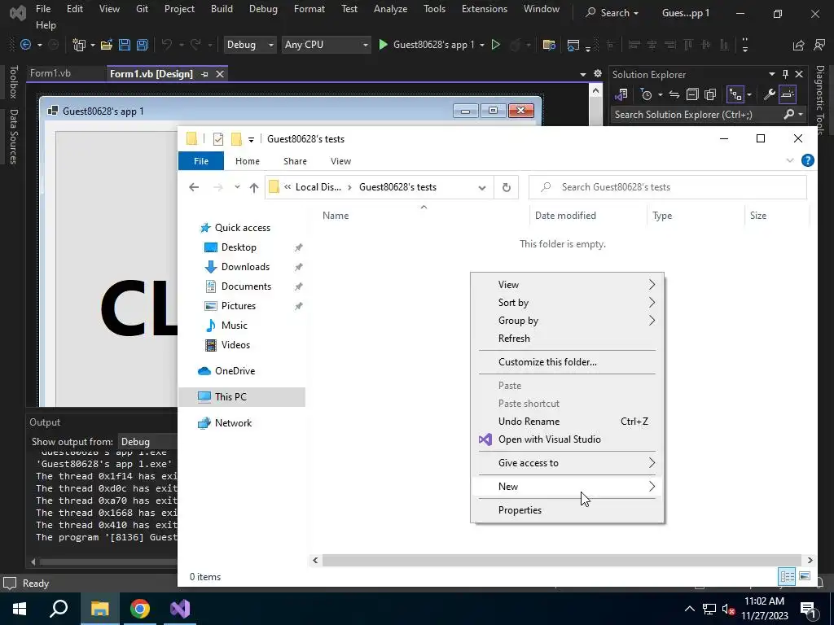The image size is (834, 625).
Task: Toggle auto-hide pin on Solution Explorer
Action: (785, 74)
